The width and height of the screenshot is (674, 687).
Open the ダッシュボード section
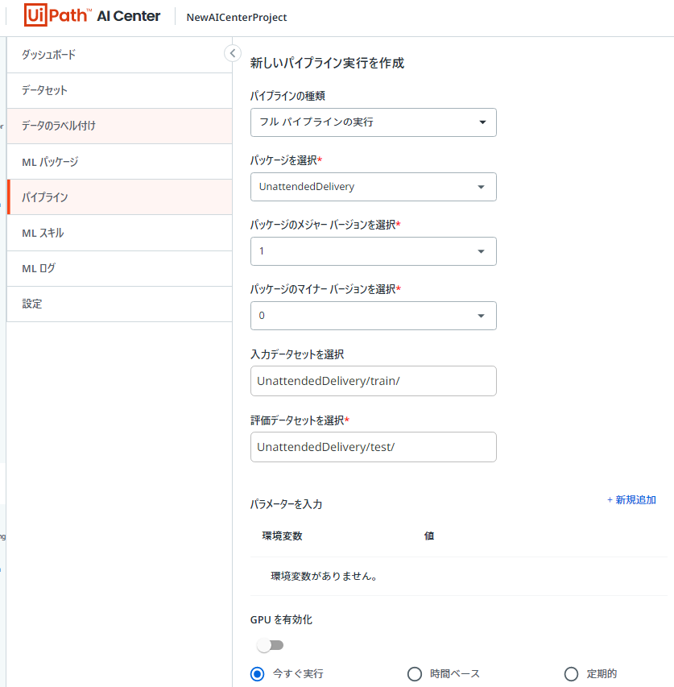click(48, 54)
